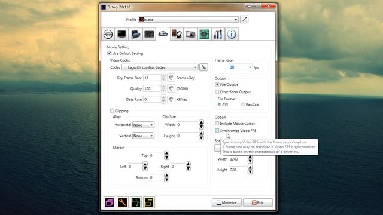The image size is (383, 215).
Task: Open the Codec dropdown
Action: [x=160, y=67]
